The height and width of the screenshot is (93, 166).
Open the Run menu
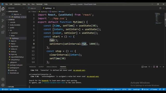click(x=33, y=4)
